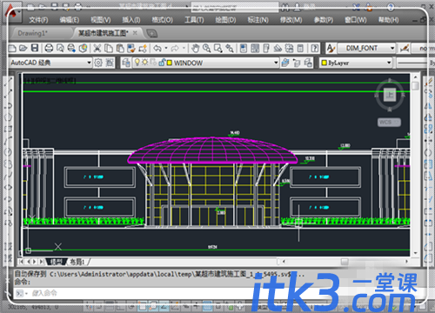Open the 格式(O) menu

(163, 20)
